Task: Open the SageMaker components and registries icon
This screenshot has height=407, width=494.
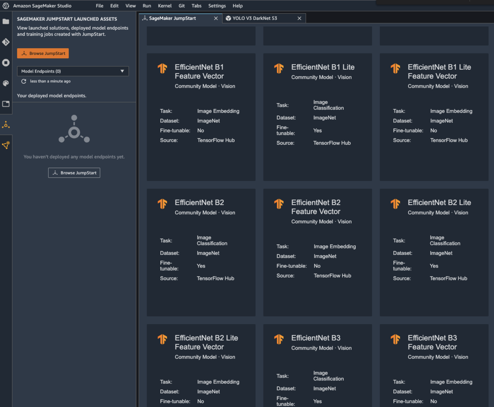Action: (6, 145)
